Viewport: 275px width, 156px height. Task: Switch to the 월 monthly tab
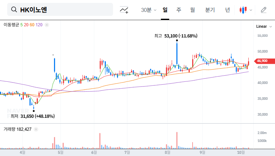[x=193, y=10]
